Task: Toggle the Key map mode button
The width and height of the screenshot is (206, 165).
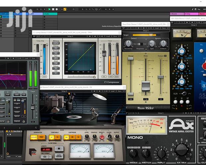Action: pyautogui.click(x=199, y=9)
